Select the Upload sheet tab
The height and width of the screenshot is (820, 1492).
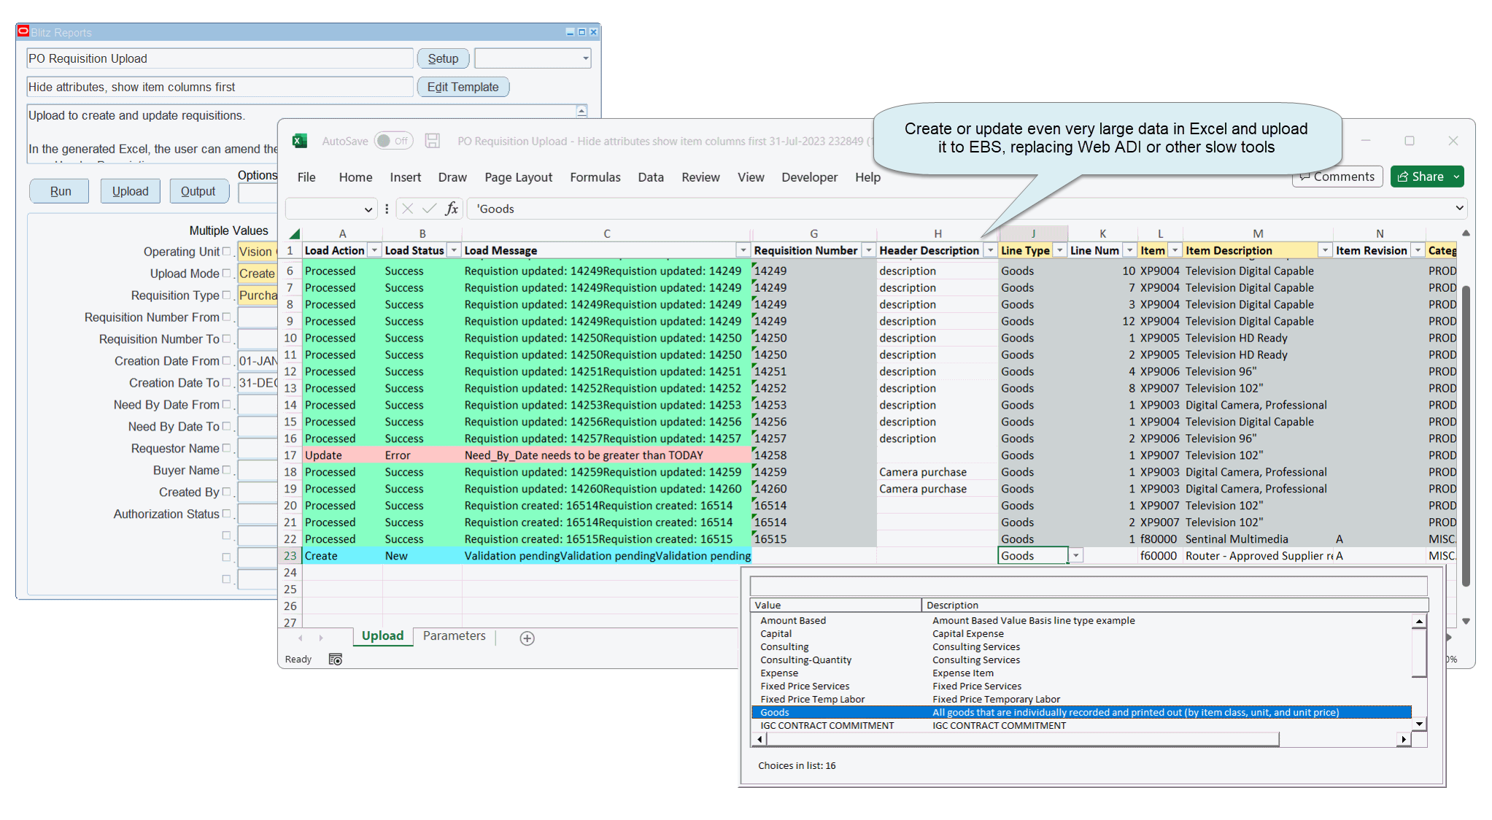pyautogui.click(x=382, y=636)
